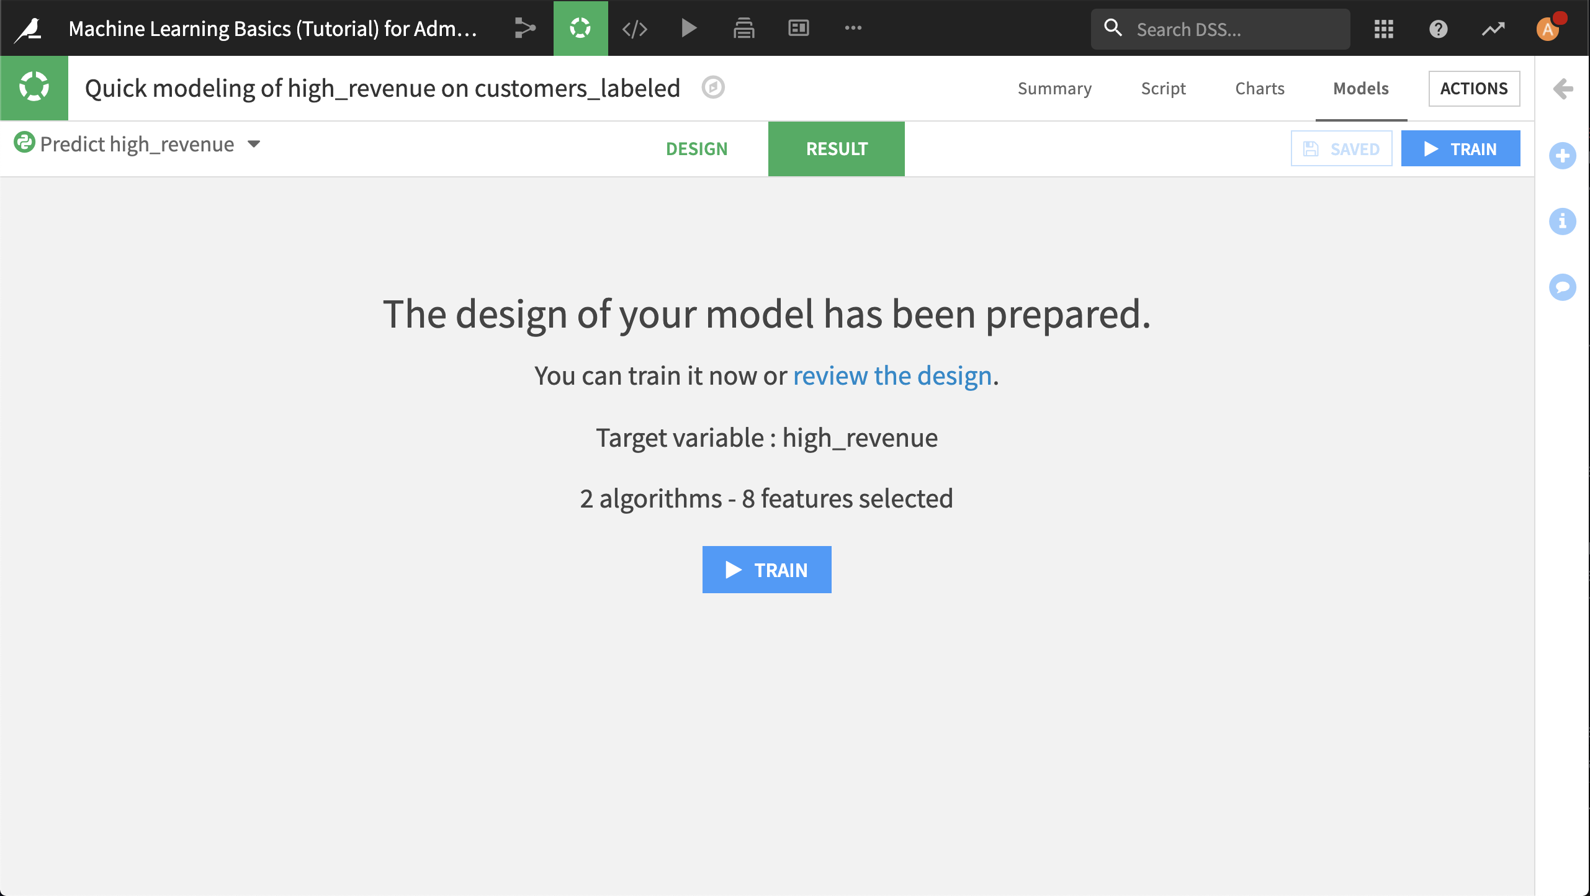This screenshot has width=1590, height=896.
Task: Click the SAVED button toggle
Action: point(1341,148)
